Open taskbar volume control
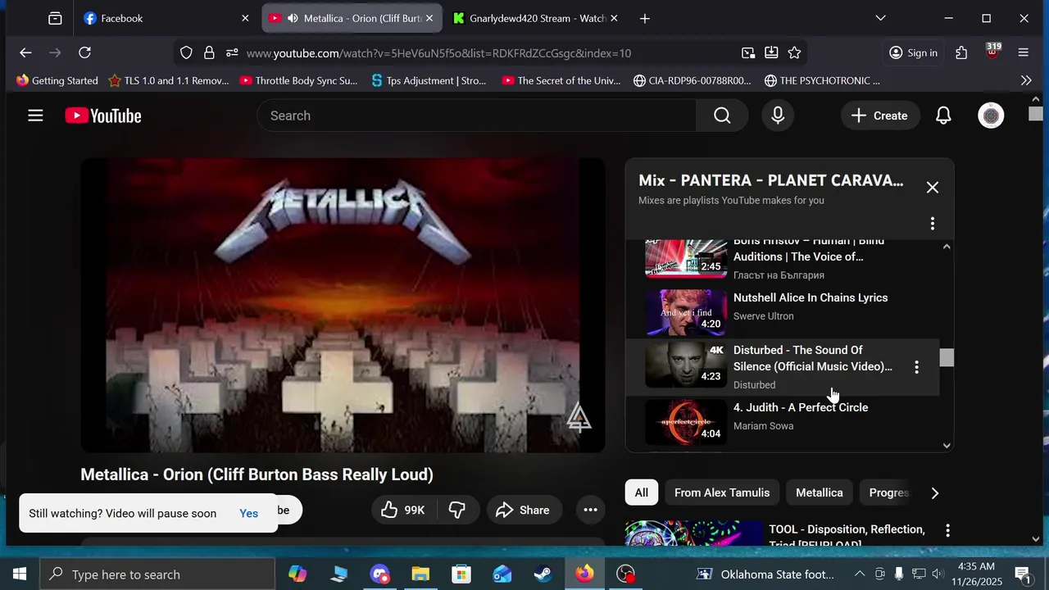1049x590 pixels. coord(938,574)
